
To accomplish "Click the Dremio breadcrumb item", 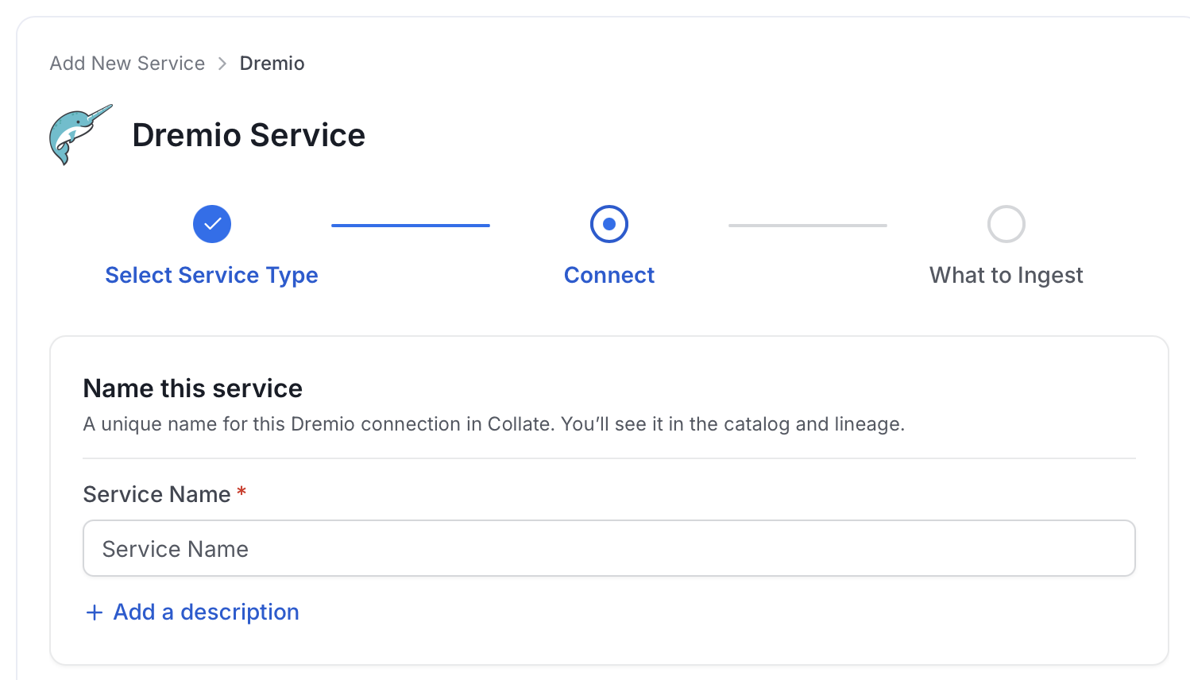I will pyautogui.click(x=272, y=64).
